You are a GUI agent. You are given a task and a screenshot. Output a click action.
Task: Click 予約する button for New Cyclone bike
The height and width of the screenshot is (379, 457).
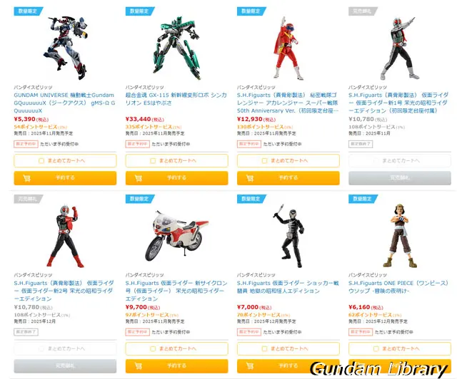point(176,366)
